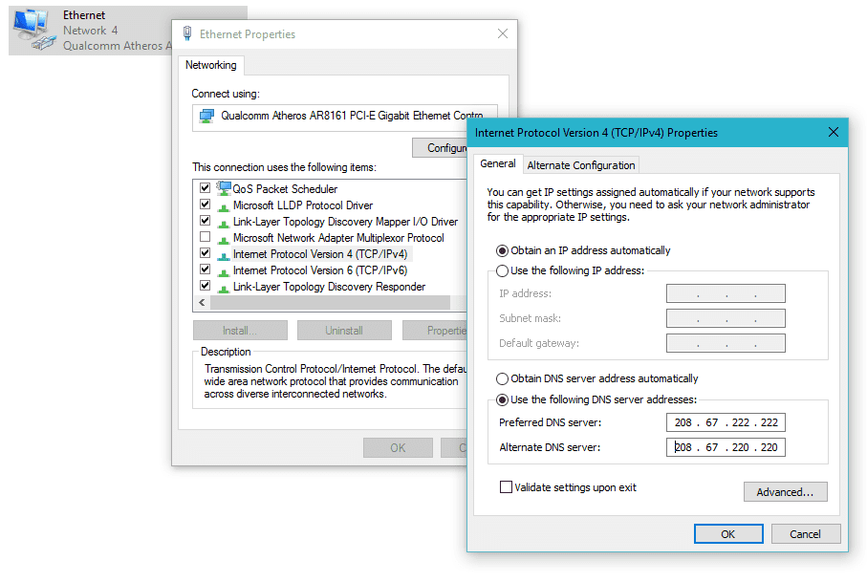Select Obtain an IP address automatically
Viewport: 867px width, 582px height.
coord(502,251)
